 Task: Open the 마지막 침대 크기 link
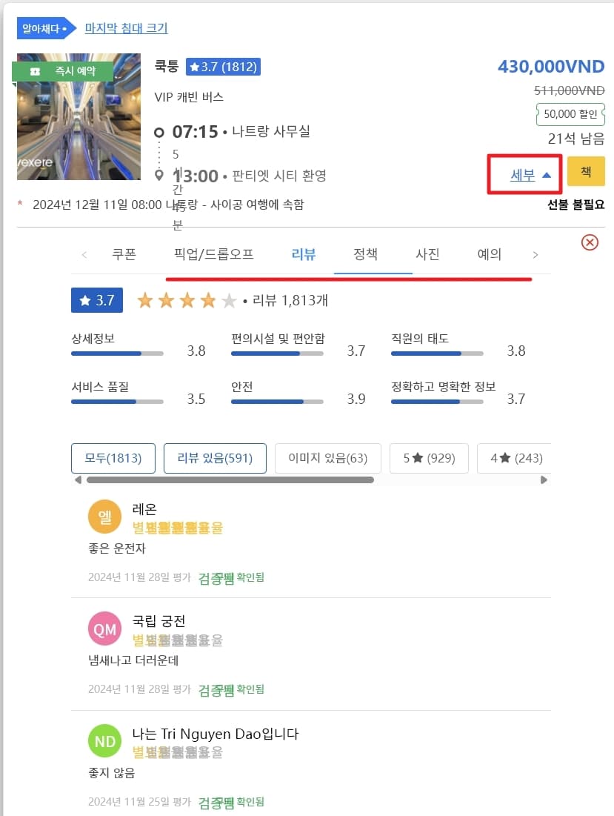126,28
